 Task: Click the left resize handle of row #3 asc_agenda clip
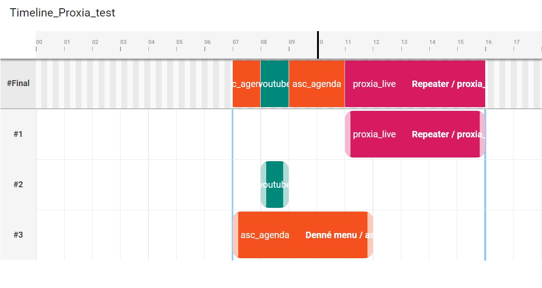(x=236, y=235)
